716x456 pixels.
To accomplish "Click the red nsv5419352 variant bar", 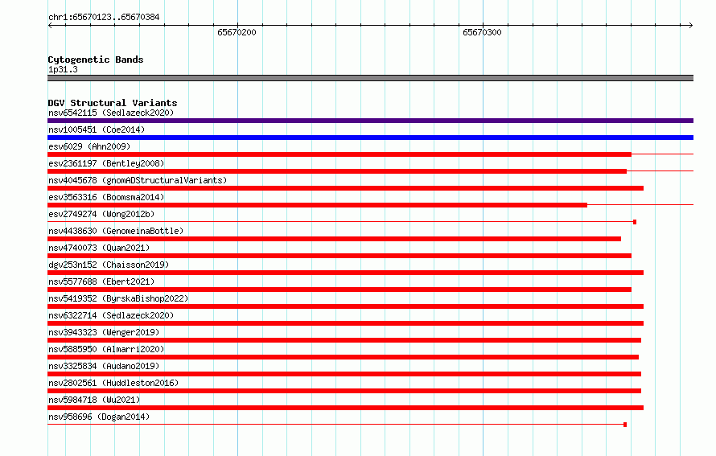I will tap(345, 306).
